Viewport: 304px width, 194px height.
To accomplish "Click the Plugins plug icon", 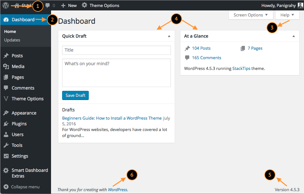I will click(6, 124).
